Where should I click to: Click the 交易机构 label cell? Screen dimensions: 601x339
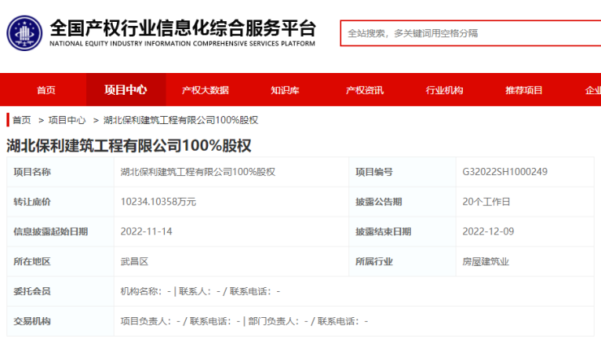click(61, 321)
